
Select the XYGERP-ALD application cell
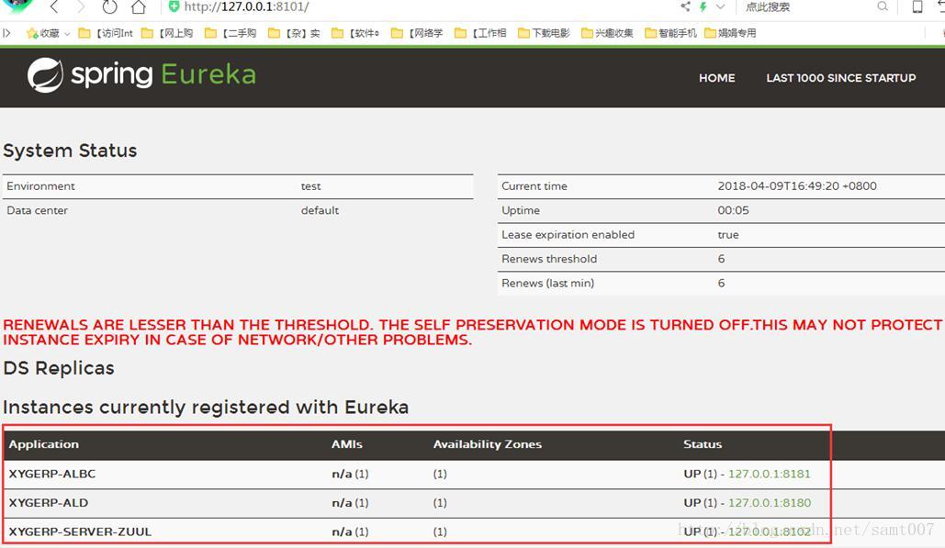48,503
